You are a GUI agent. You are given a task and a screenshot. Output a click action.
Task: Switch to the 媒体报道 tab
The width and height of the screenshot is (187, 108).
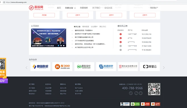(86, 27)
